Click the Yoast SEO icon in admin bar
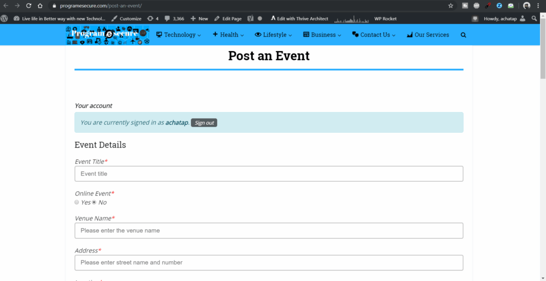The height and width of the screenshot is (281, 546). 251,19
